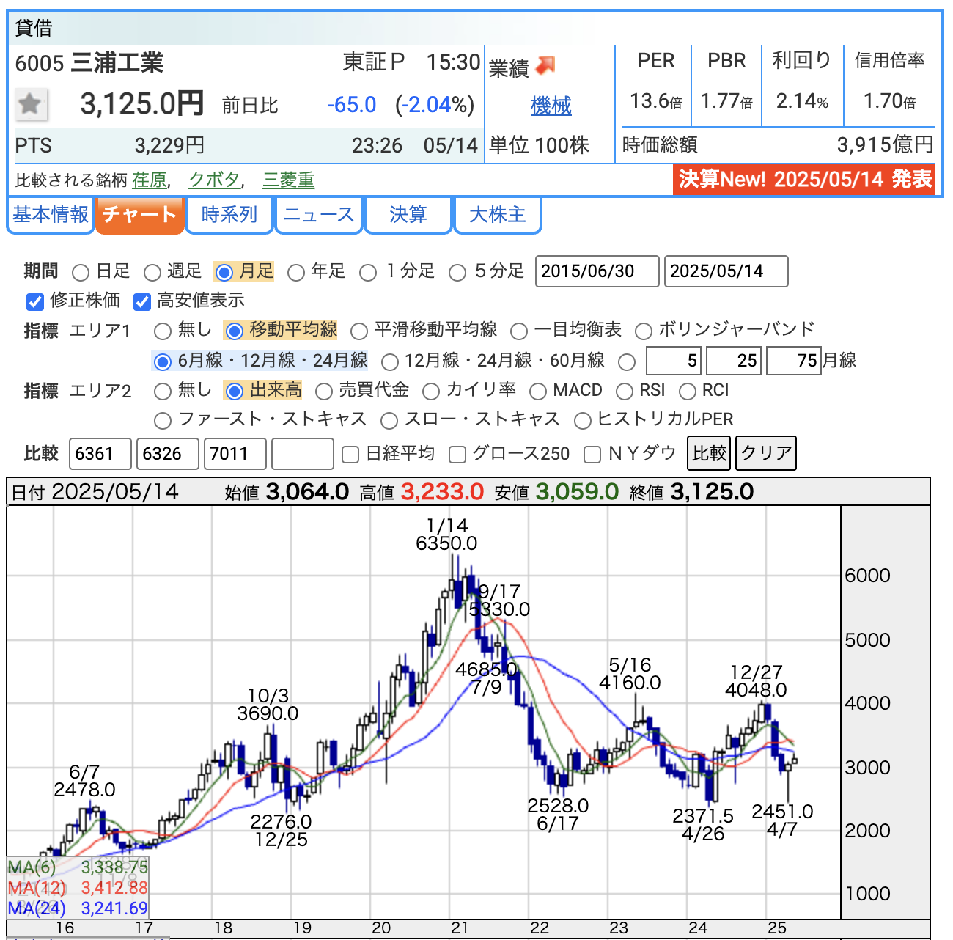This screenshot has width=953, height=940.
Task: Click the empty fourth comparison field
Action: pyautogui.click(x=303, y=454)
